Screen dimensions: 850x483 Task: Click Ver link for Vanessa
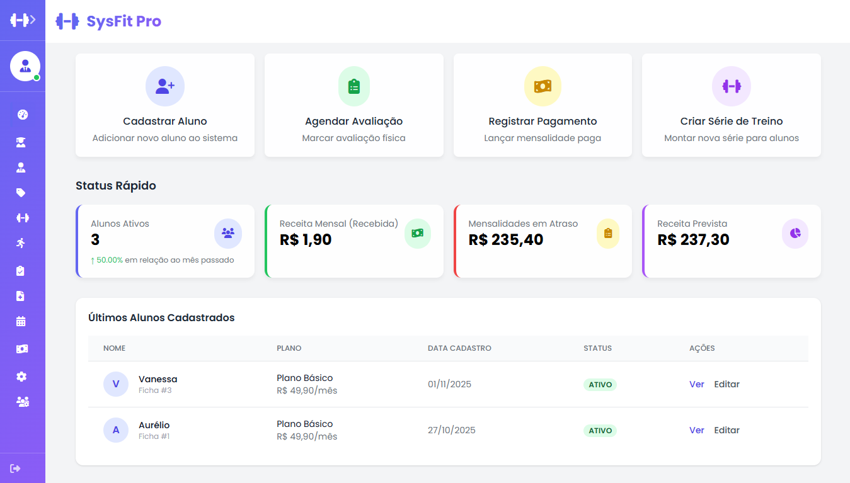coord(696,384)
